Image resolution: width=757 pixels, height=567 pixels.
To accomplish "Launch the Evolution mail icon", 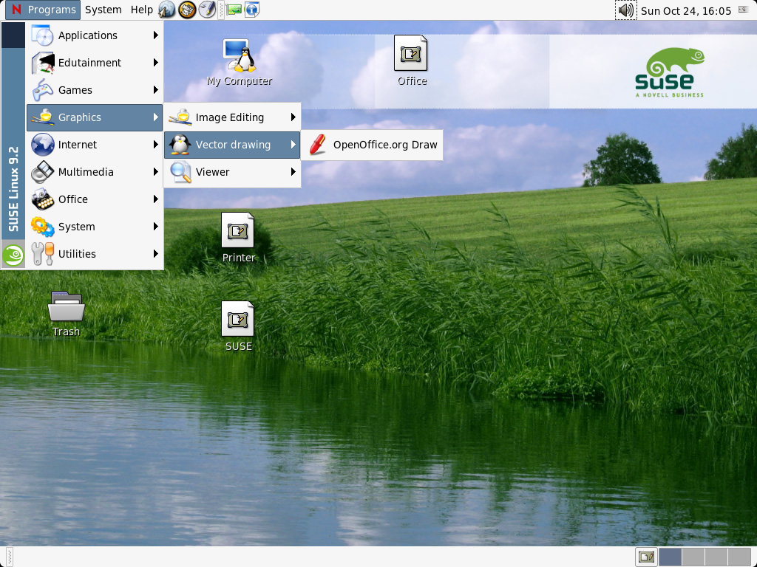I will [187, 10].
